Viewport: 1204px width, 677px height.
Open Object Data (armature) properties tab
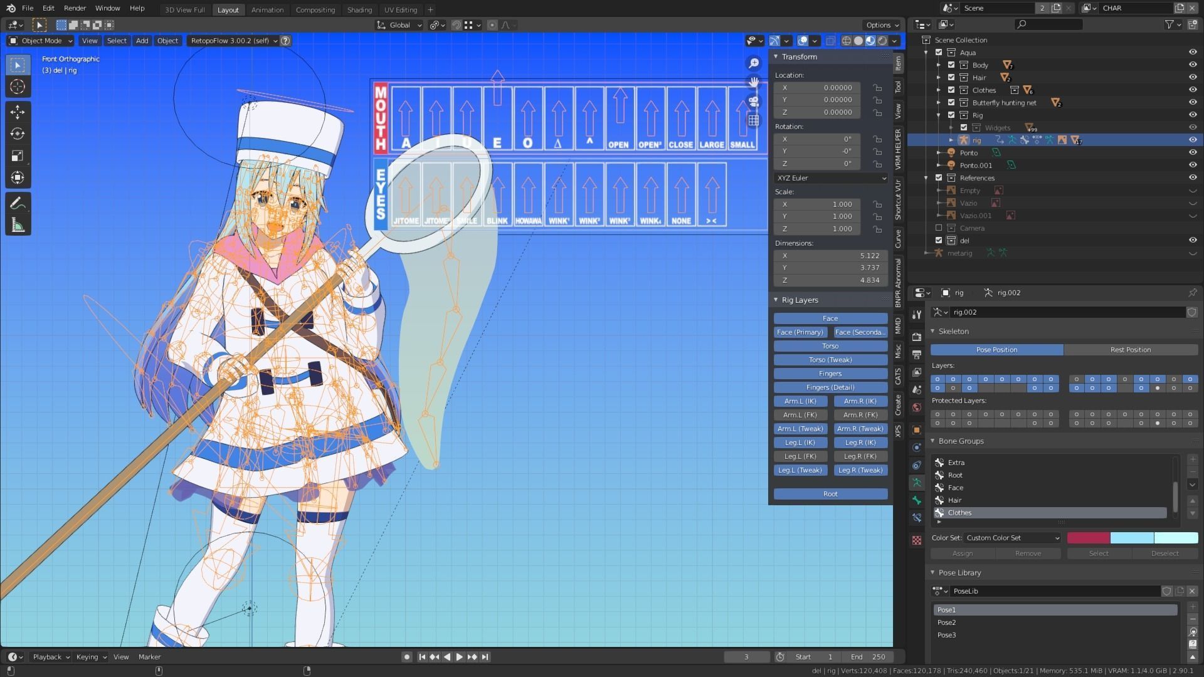coord(917,483)
